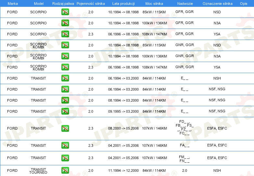Click the petrol fuel icon in the Scorpio NSD row
The height and width of the screenshot is (176, 254).
coord(65,12)
